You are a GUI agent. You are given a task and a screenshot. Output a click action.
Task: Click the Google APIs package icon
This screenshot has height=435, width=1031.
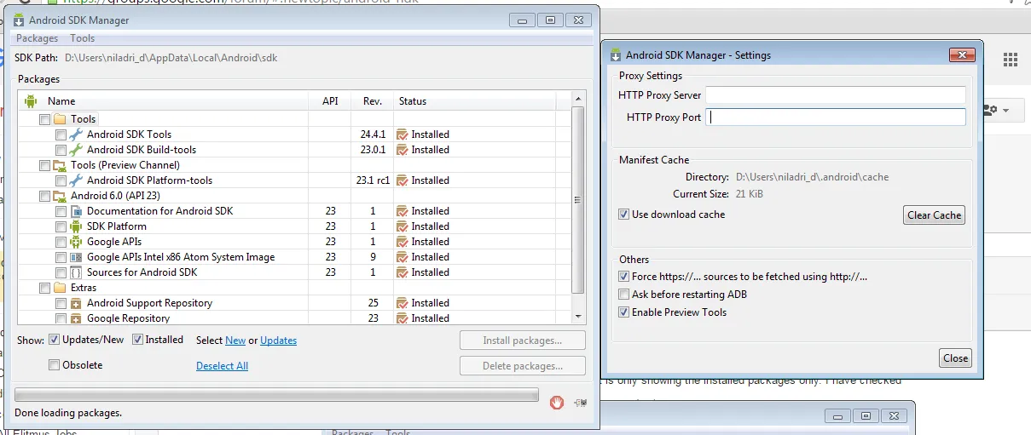coord(76,242)
